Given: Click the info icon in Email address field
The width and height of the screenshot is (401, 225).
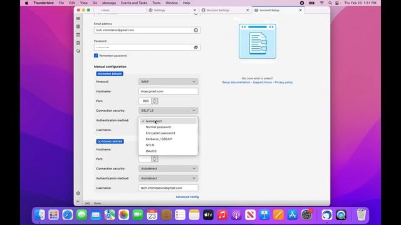Looking at the screenshot, I should pos(196,30).
